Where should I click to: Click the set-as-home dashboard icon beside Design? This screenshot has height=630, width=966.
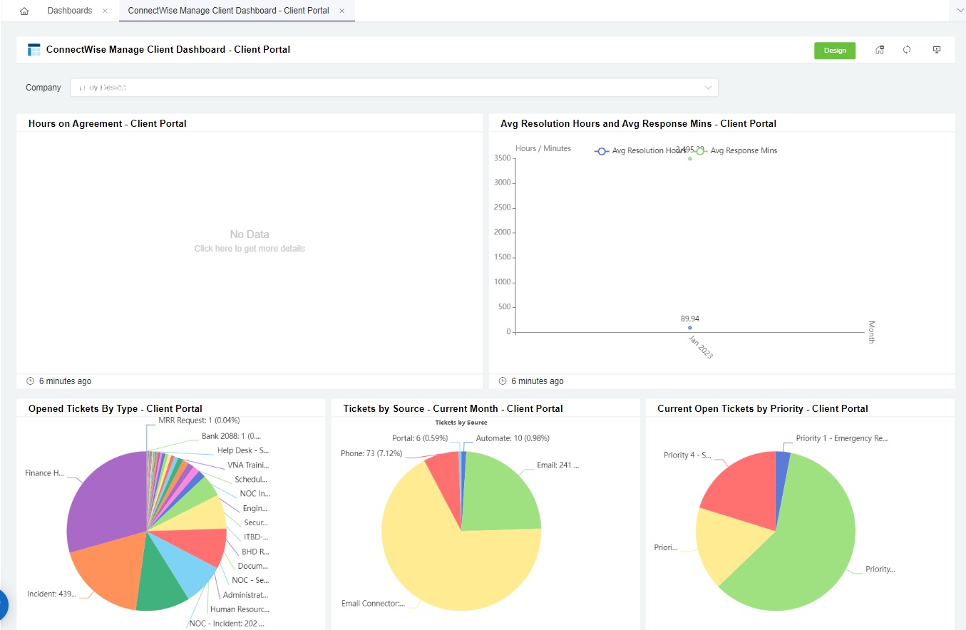tap(879, 50)
